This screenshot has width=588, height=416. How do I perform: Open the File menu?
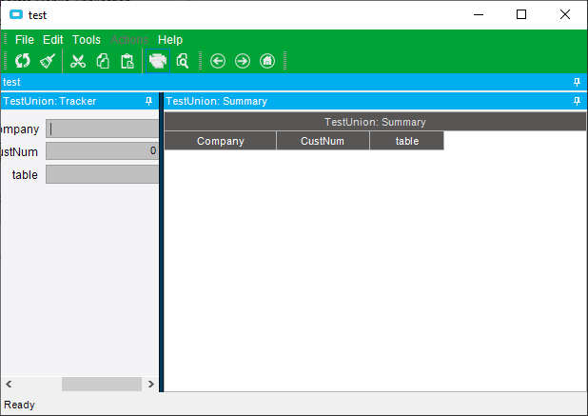tap(25, 40)
